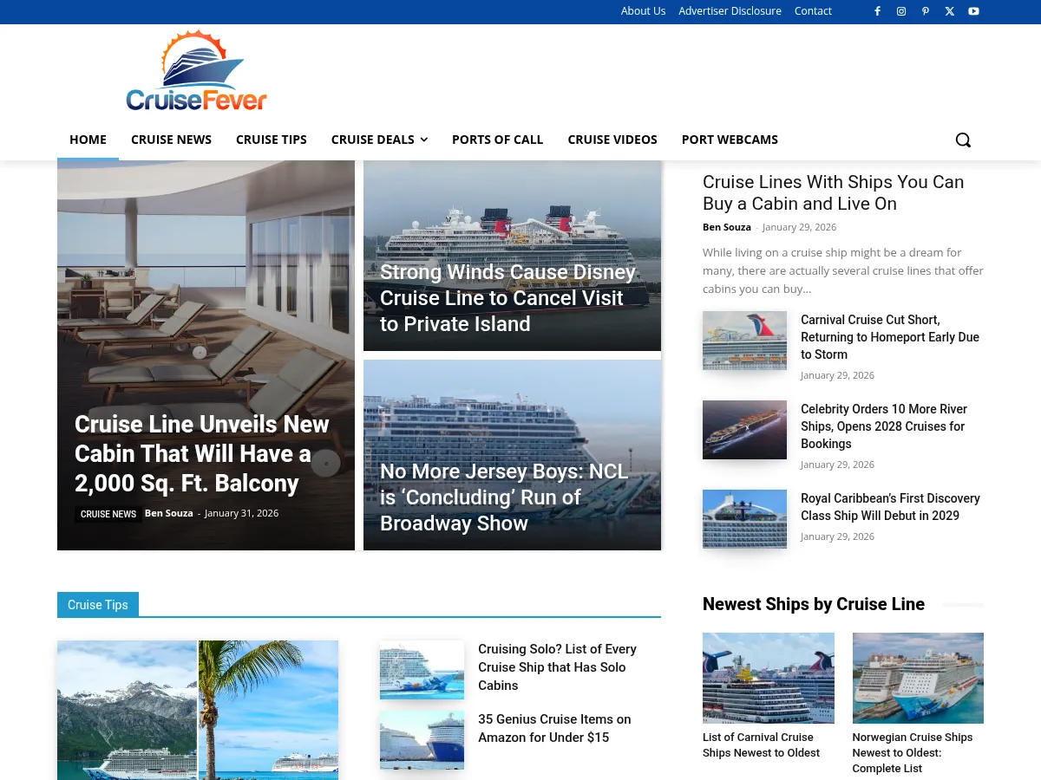
Task: Click the Advertiser Disclosure link
Action: [730, 11]
